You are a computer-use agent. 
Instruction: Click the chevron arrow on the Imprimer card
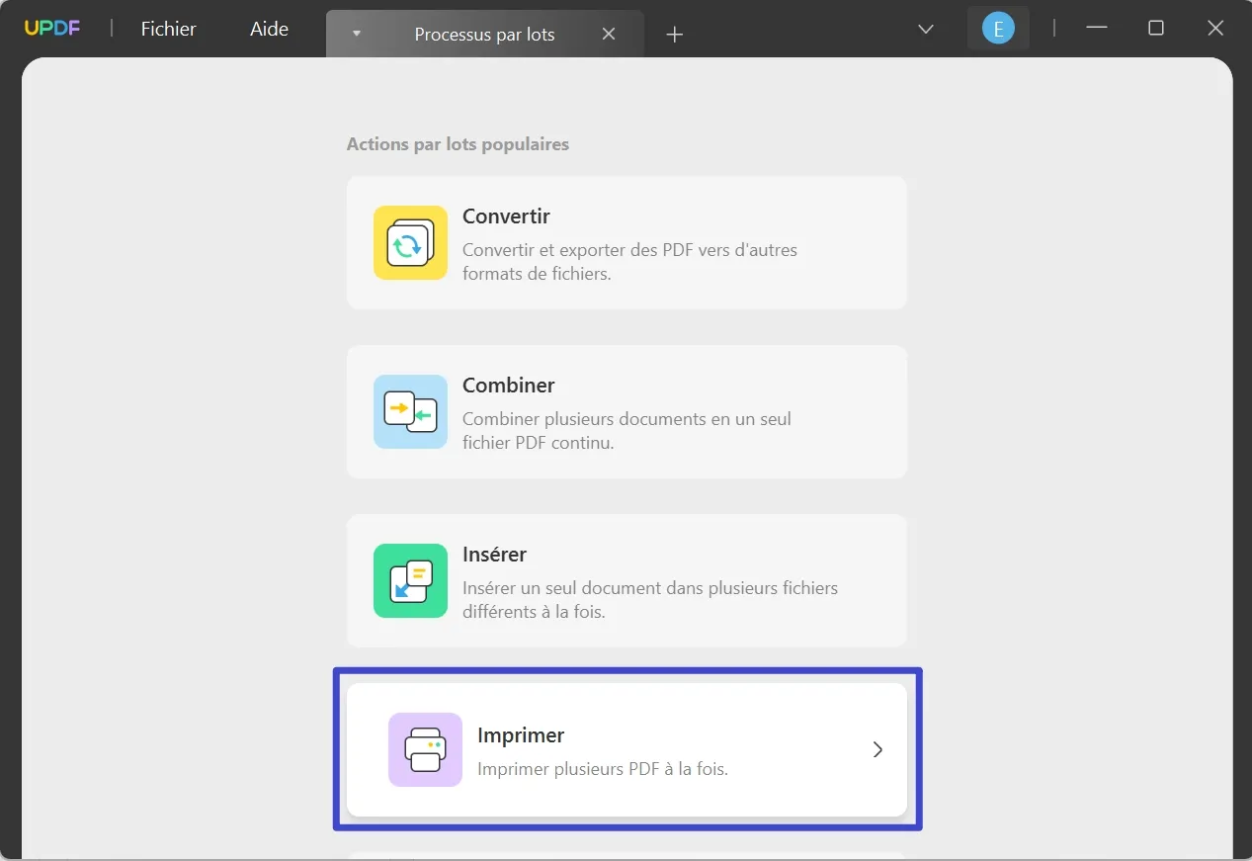pos(877,749)
